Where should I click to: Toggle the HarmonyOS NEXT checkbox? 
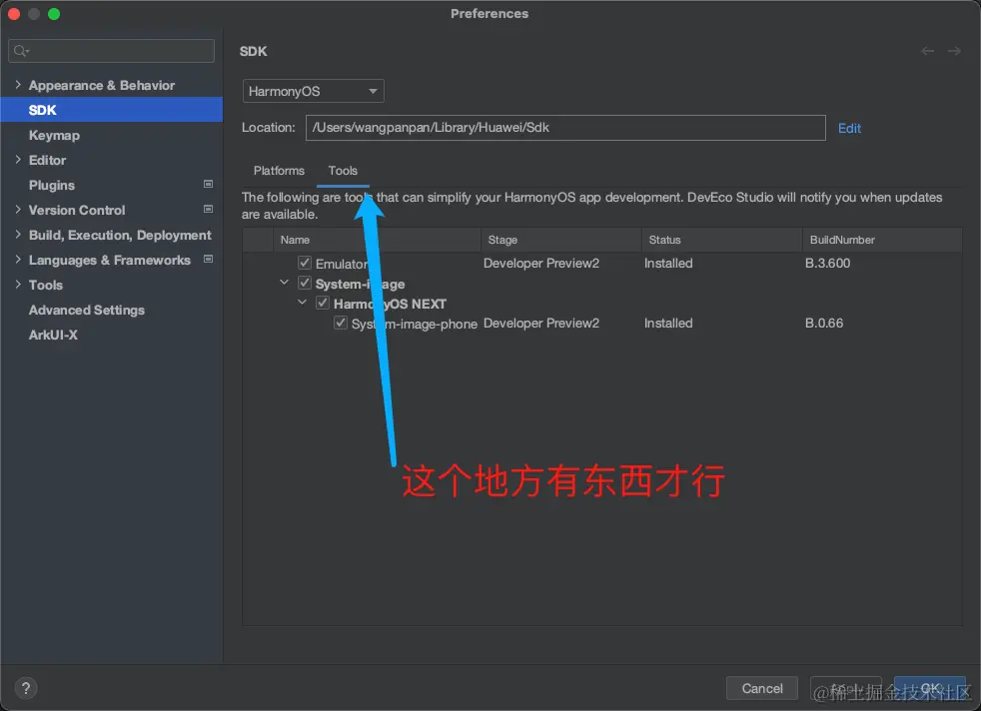point(323,303)
